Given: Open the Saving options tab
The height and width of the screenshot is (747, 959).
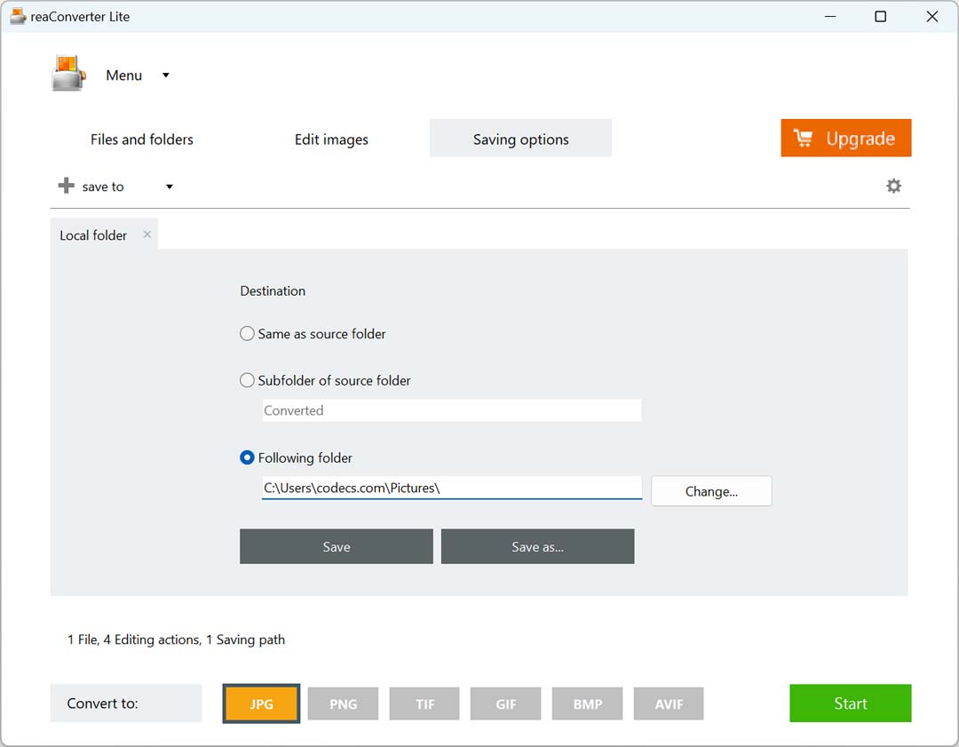Looking at the screenshot, I should coord(520,139).
